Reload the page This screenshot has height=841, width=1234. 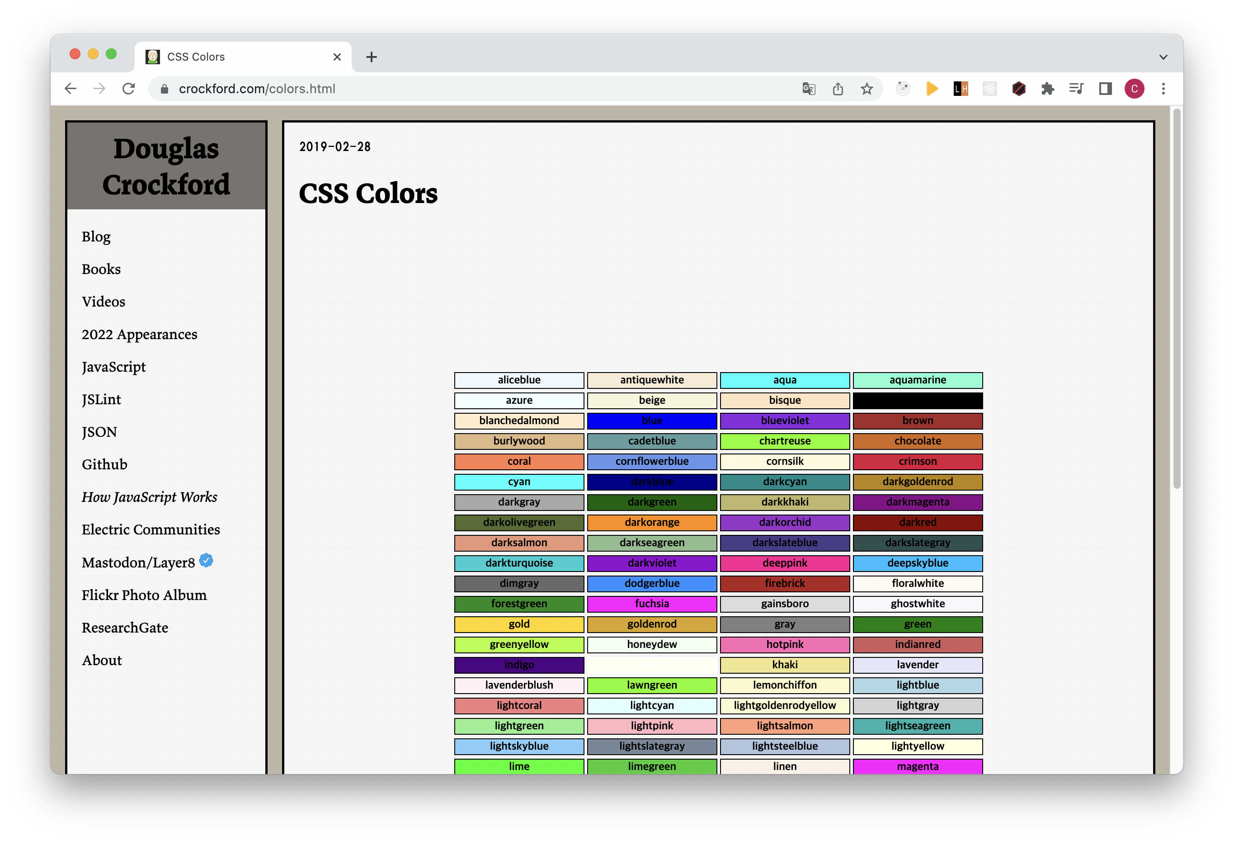pyautogui.click(x=128, y=89)
